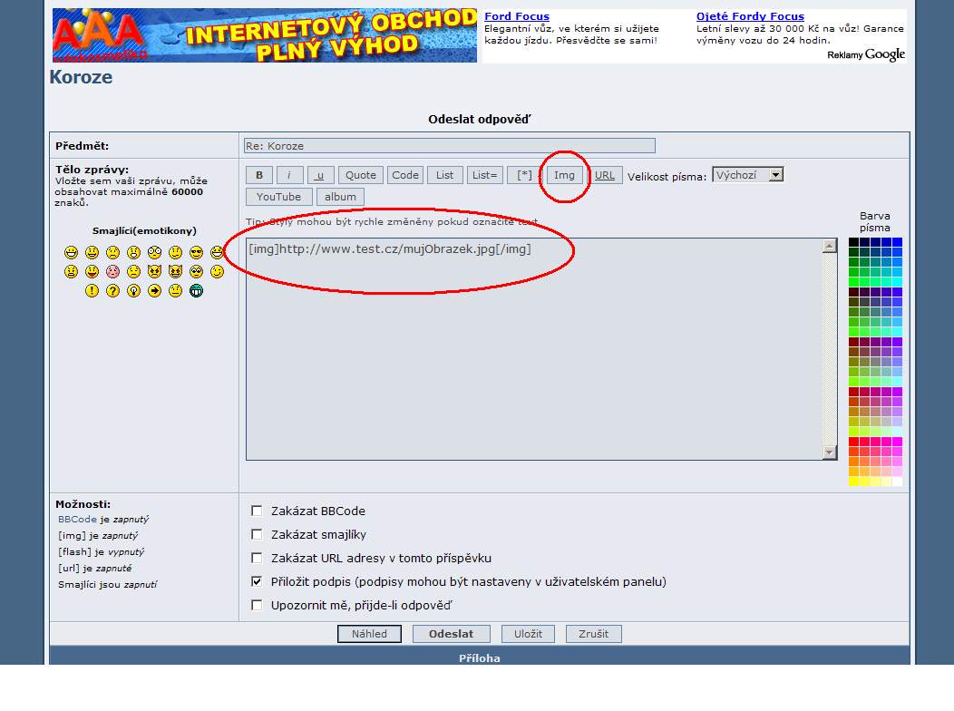Insert the black arrow smiley
954x711 pixels.
pyautogui.click(x=154, y=291)
